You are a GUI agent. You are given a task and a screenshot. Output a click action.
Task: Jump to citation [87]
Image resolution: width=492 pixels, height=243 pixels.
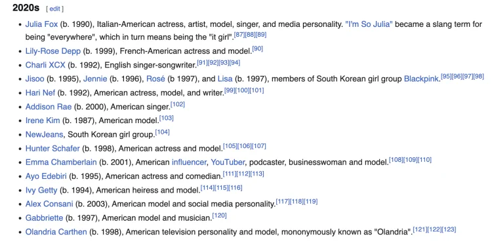click(x=239, y=35)
